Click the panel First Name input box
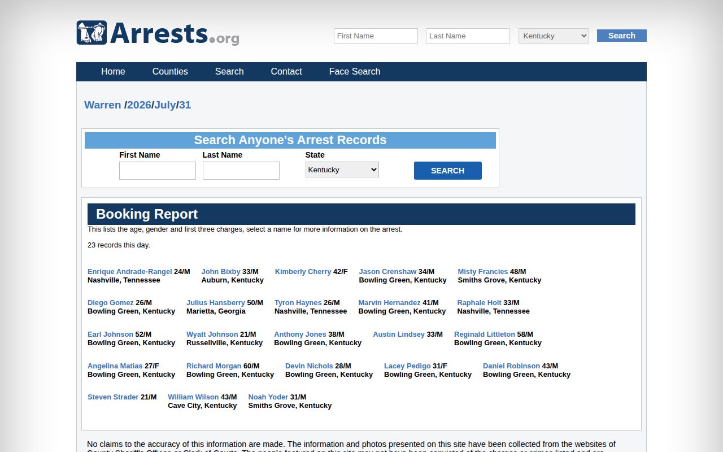The width and height of the screenshot is (723, 452). 158,171
